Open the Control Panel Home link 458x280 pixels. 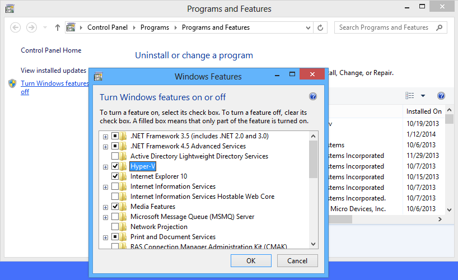51,50
